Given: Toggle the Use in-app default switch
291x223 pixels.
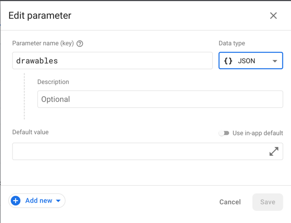Looking at the screenshot, I should 224,133.
